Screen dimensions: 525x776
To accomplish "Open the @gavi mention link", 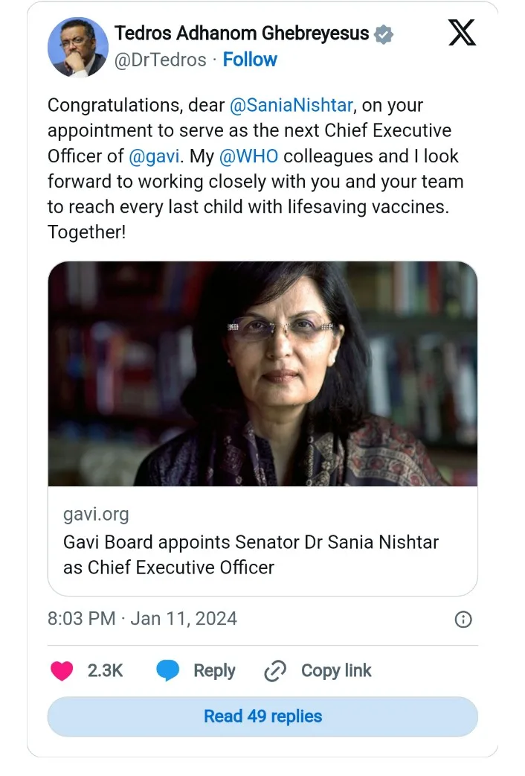I will [154, 156].
